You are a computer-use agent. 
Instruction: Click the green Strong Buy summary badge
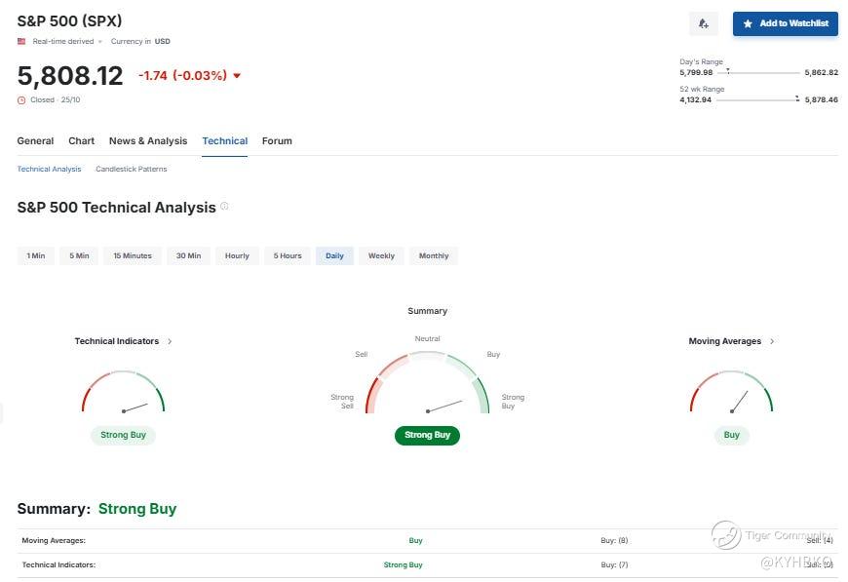[x=427, y=435]
